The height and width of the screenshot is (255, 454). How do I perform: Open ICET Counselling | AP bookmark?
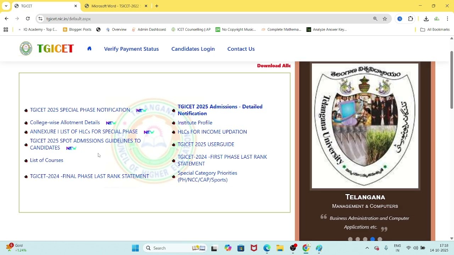pos(191,29)
